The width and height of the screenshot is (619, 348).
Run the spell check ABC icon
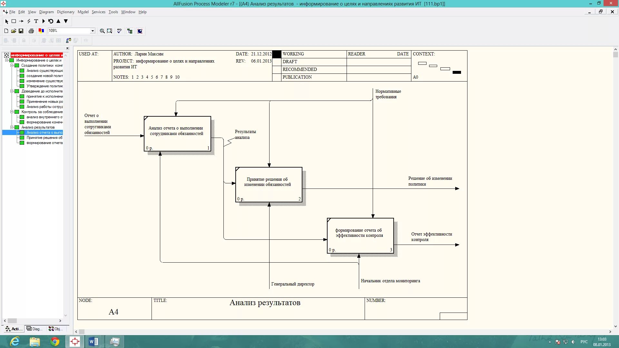[x=119, y=31]
